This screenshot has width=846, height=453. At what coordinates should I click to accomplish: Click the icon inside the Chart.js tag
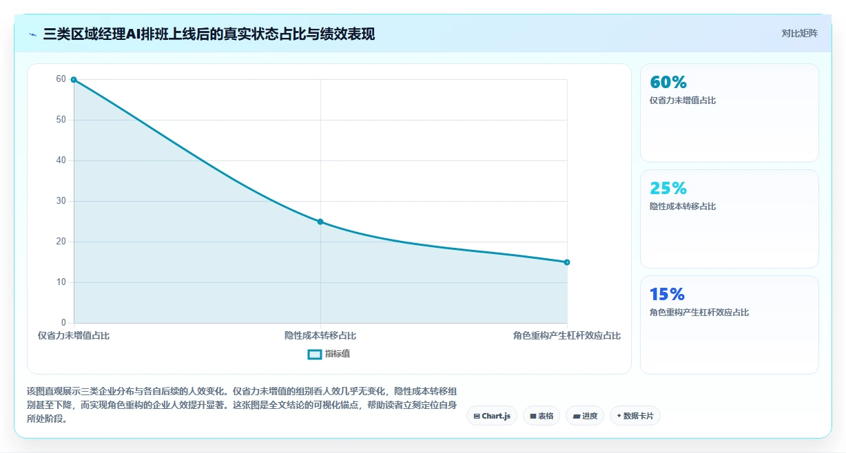477,416
